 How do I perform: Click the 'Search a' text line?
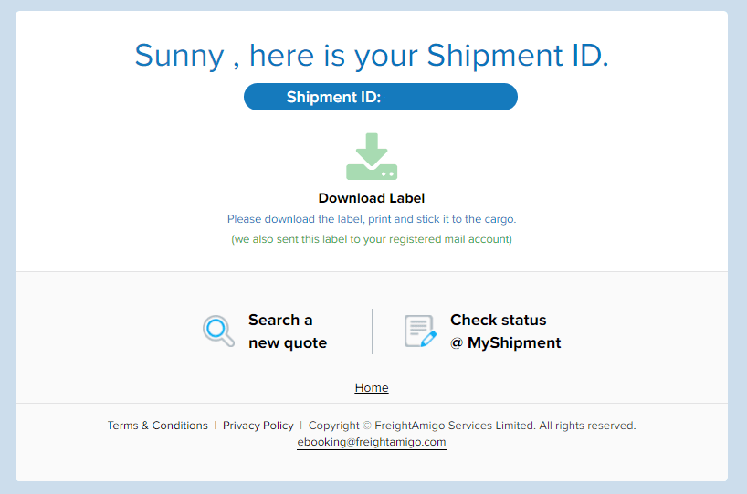[280, 320]
